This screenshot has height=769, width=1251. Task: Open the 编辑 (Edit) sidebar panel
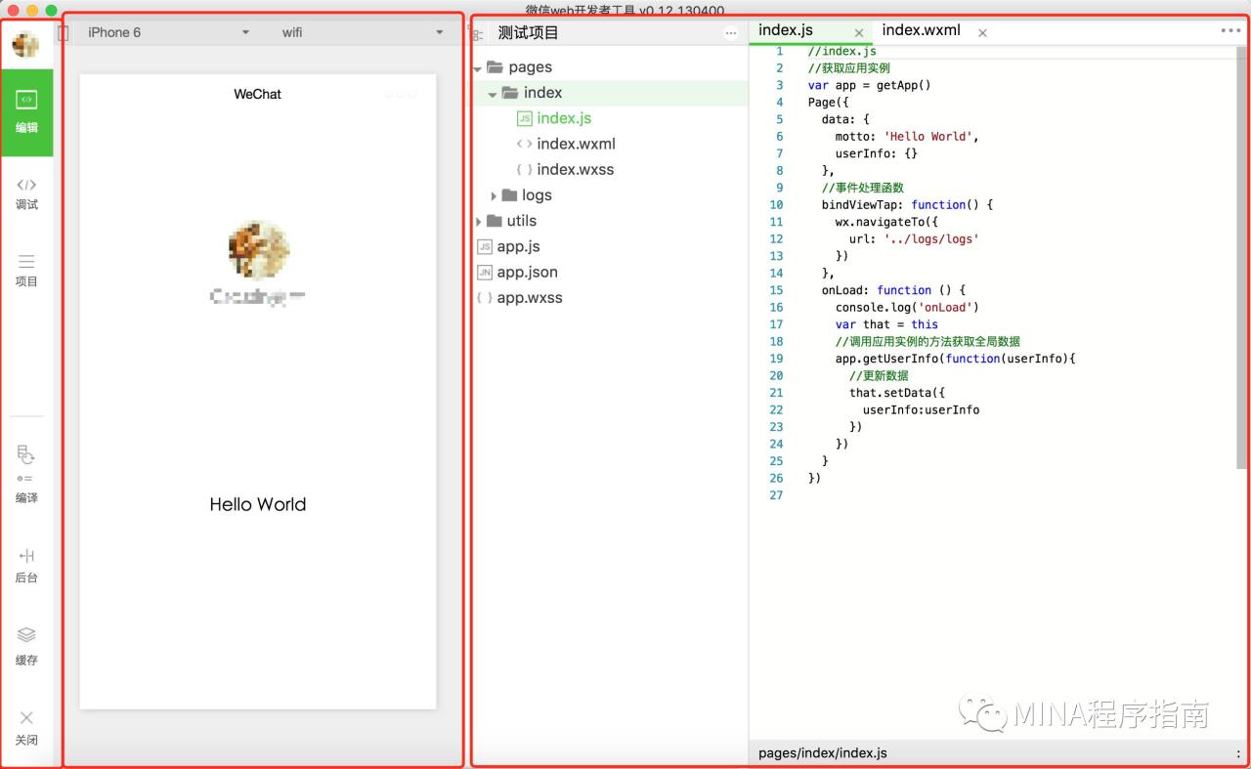click(26, 111)
